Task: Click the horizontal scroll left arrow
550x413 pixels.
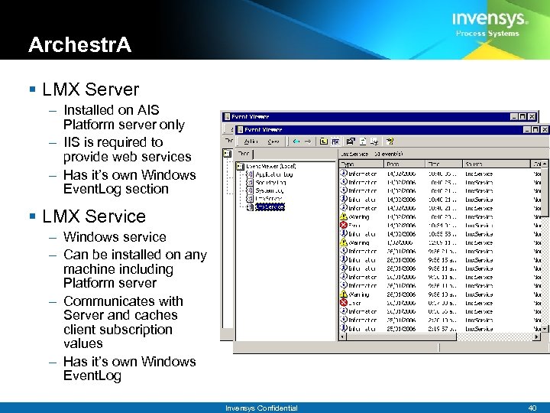Action: click(x=343, y=337)
